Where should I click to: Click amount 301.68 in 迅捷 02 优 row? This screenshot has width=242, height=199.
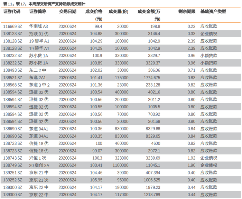pos(154,121)
